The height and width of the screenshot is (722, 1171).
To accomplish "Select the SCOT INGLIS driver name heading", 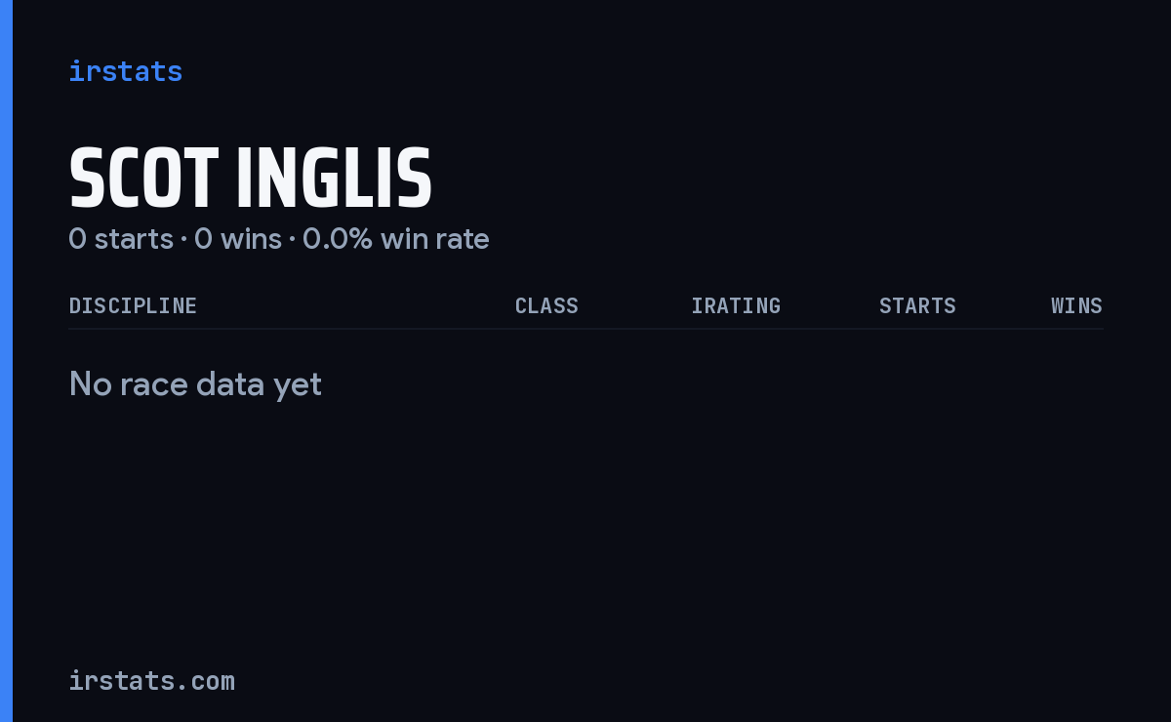I will coord(251,179).
